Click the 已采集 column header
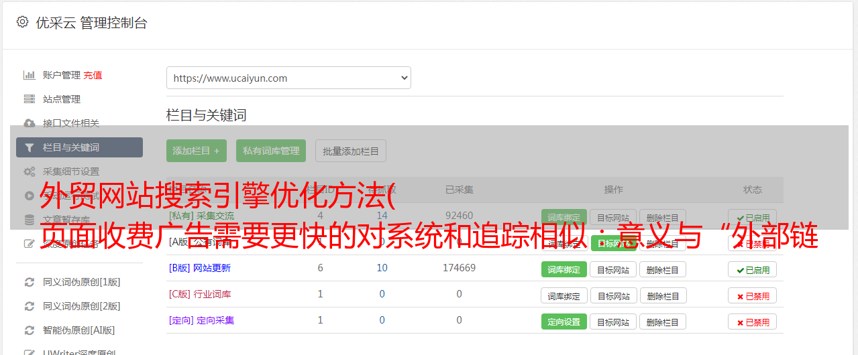Viewport: 858px width, 355px height. [460, 190]
